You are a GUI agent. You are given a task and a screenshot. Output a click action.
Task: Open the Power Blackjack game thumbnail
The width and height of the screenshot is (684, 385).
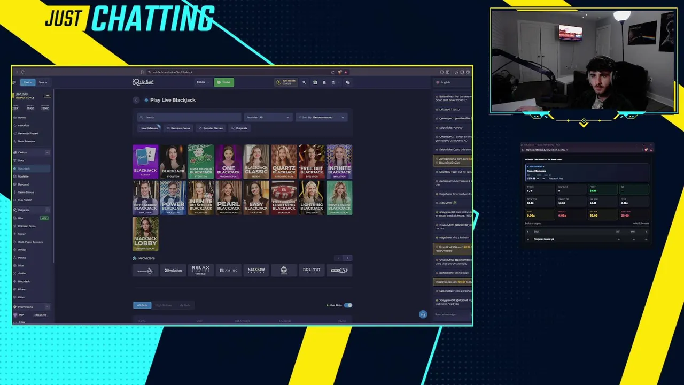tap(173, 198)
